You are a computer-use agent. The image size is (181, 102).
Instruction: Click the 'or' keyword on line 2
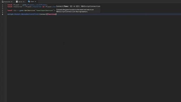click(x=43, y=7)
